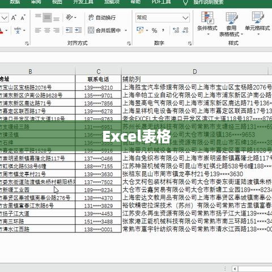This screenshot has width=272, height=272.
Task: Switch to the PDF工具 ribbon tab
Action: [x=161, y=2]
